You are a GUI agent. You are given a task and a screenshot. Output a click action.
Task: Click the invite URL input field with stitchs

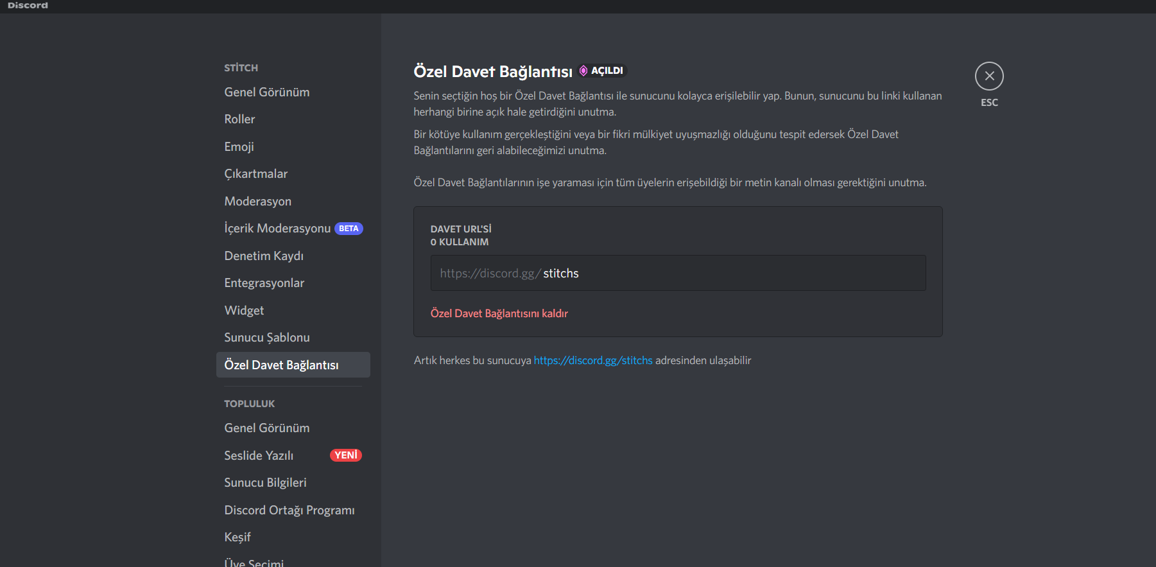pos(678,273)
